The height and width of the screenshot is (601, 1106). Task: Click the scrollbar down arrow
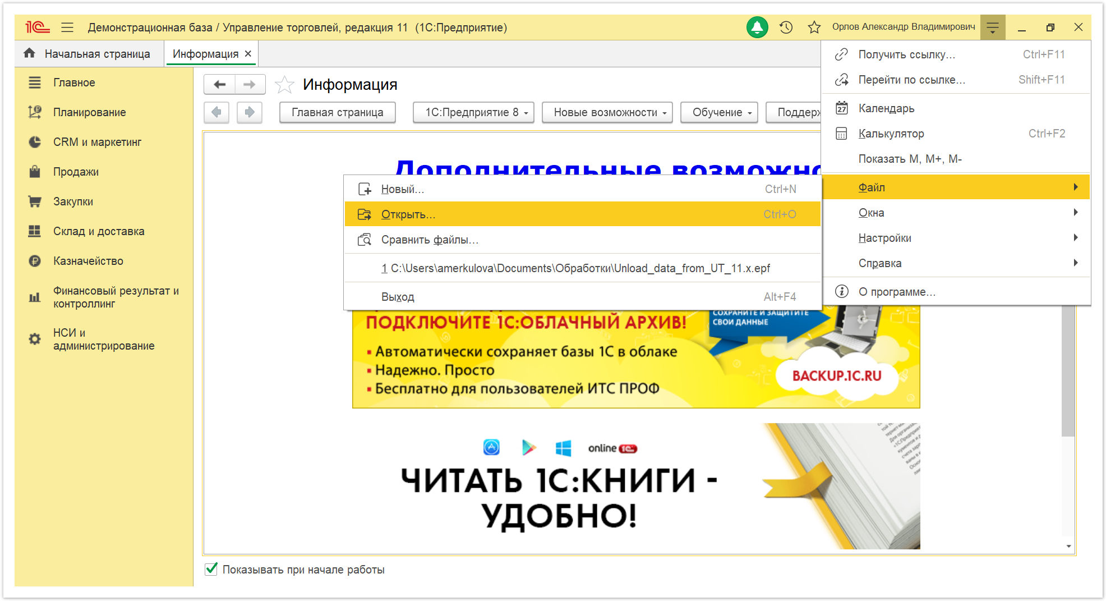click(x=1068, y=546)
